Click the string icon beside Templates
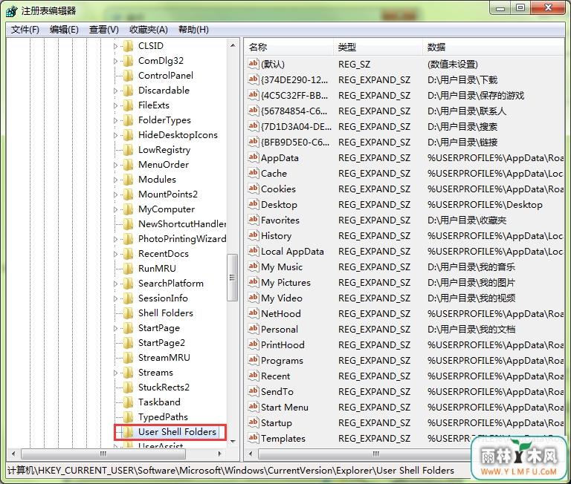 (253, 438)
